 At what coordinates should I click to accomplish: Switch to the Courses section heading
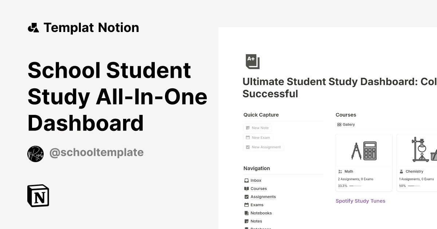346,114
